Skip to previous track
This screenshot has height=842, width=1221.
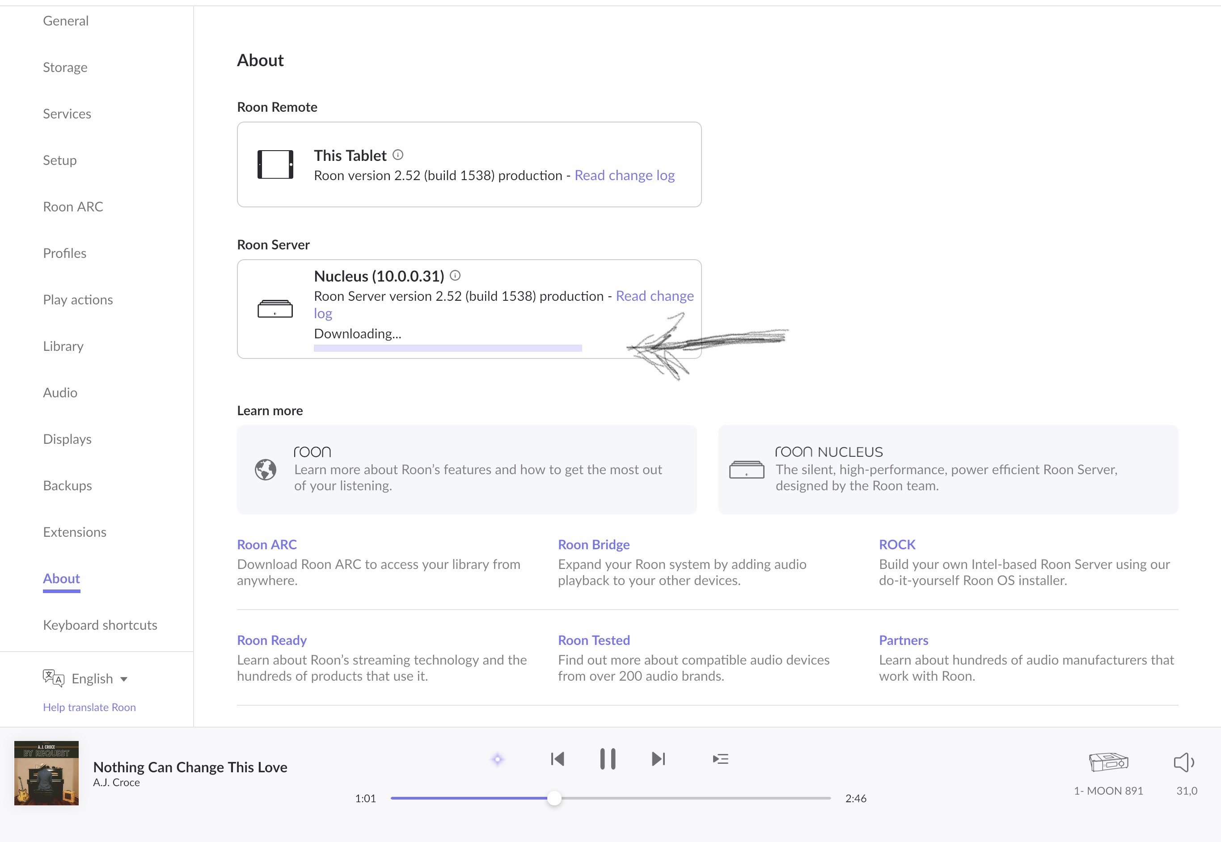point(557,759)
